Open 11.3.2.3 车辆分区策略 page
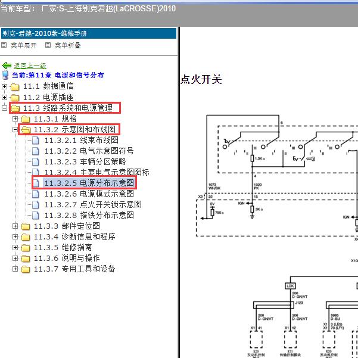Image resolution: width=358 pixels, height=358 pixels. coord(85,161)
